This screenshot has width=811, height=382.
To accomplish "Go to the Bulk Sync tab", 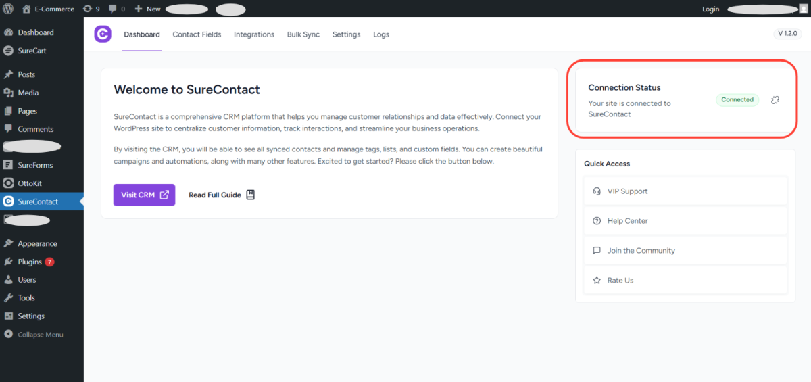I will pyautogui.click(x=303, y=34).
